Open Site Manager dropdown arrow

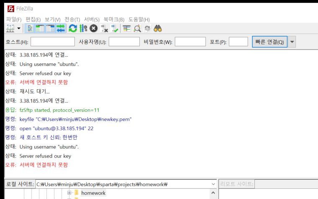19,28
